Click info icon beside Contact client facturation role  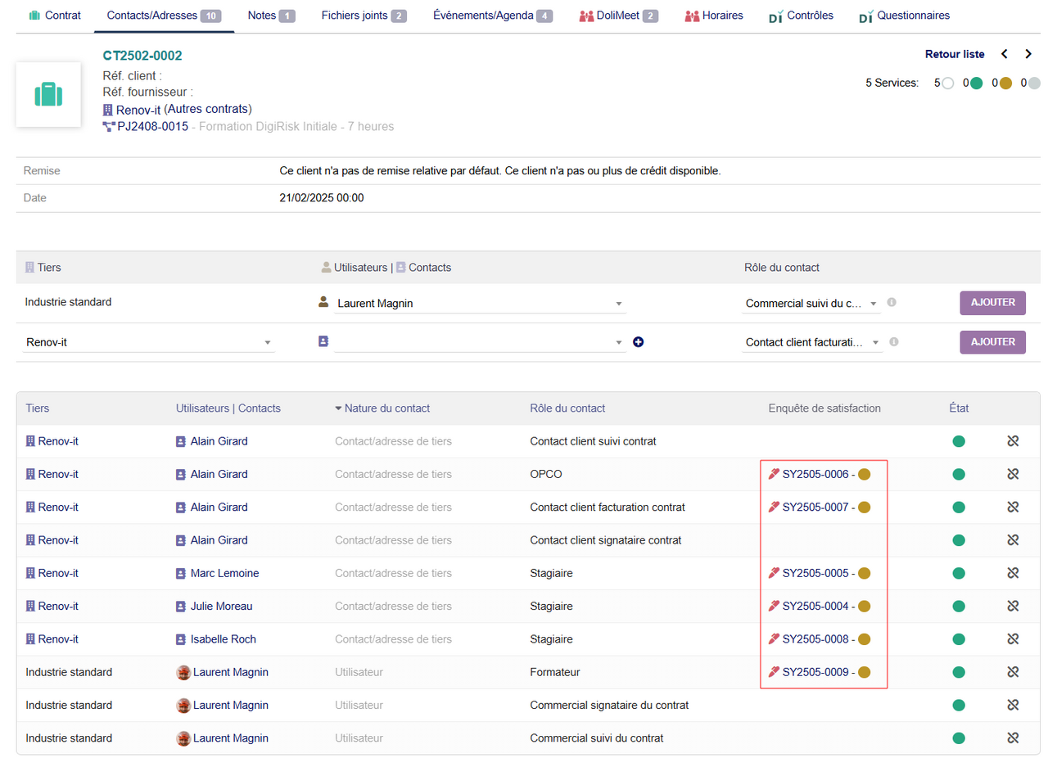pyautogui.click(x=894, y=342)
